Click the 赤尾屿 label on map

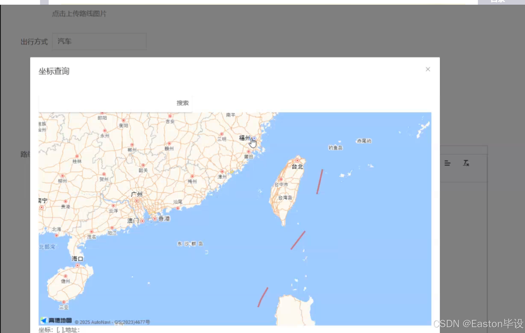pyautogui.click(x=364, y=141)
